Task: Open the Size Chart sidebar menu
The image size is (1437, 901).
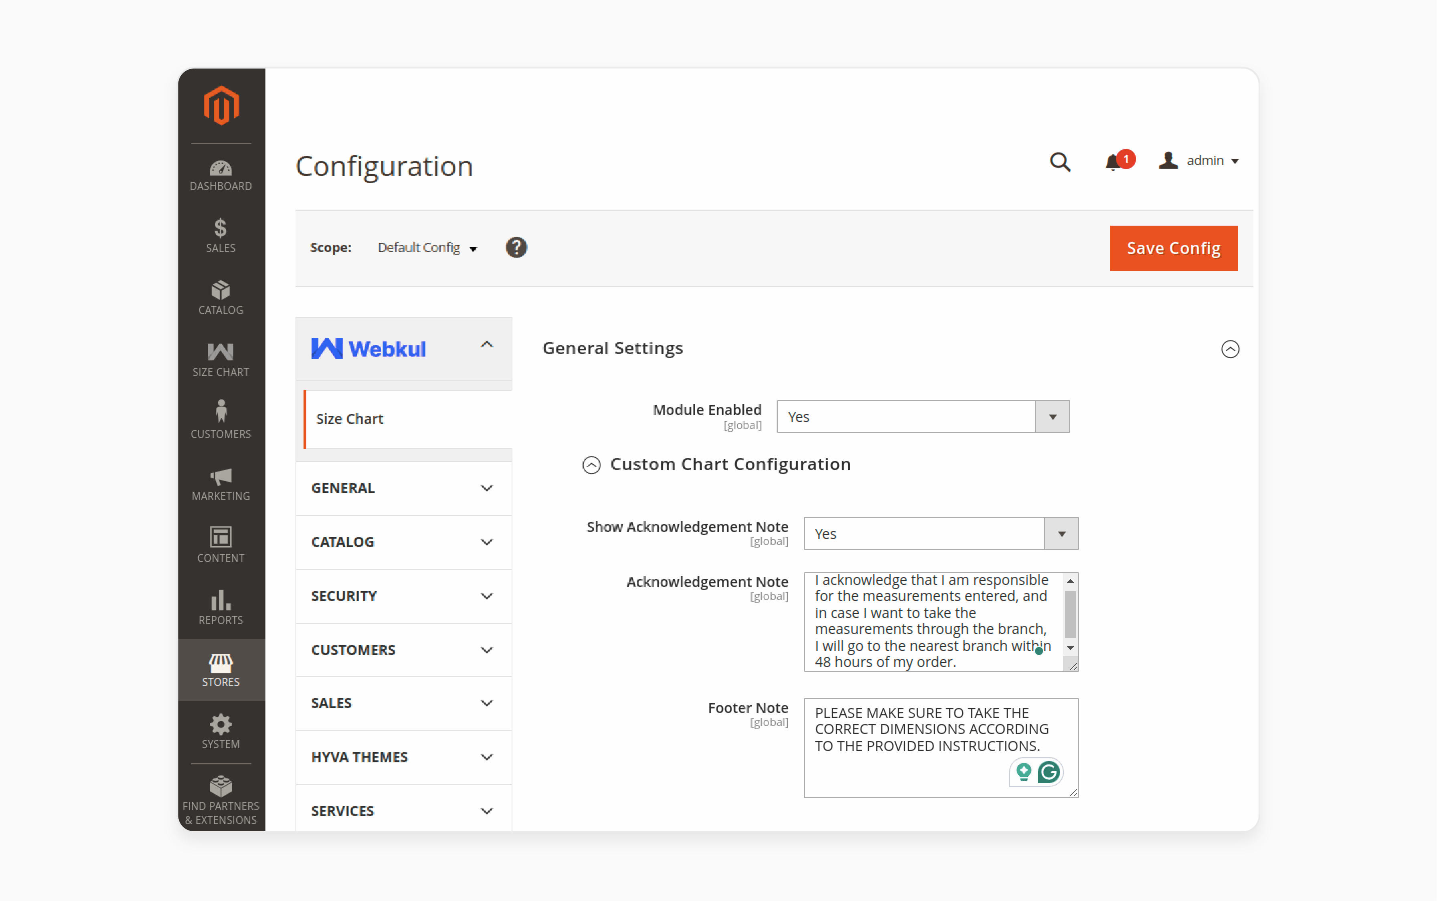Action: 221,360
